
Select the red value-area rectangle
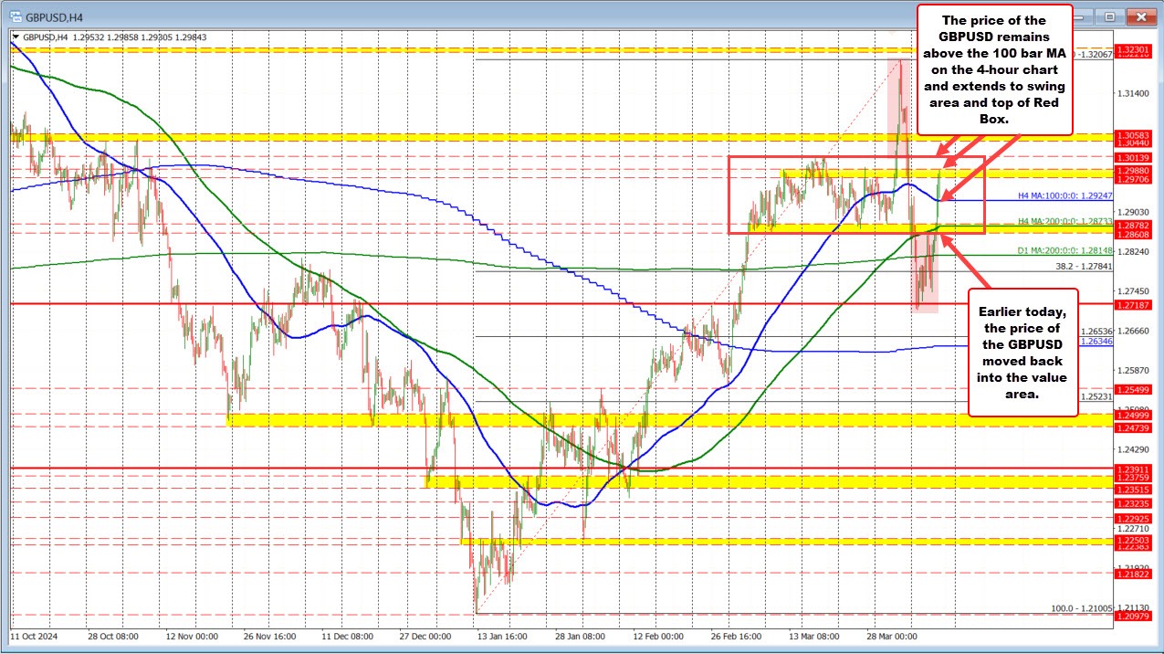point(858,195)
